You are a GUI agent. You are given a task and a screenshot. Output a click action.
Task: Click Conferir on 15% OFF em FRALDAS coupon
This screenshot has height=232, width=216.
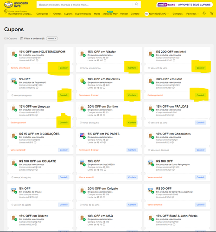click(x=200, y=122)
